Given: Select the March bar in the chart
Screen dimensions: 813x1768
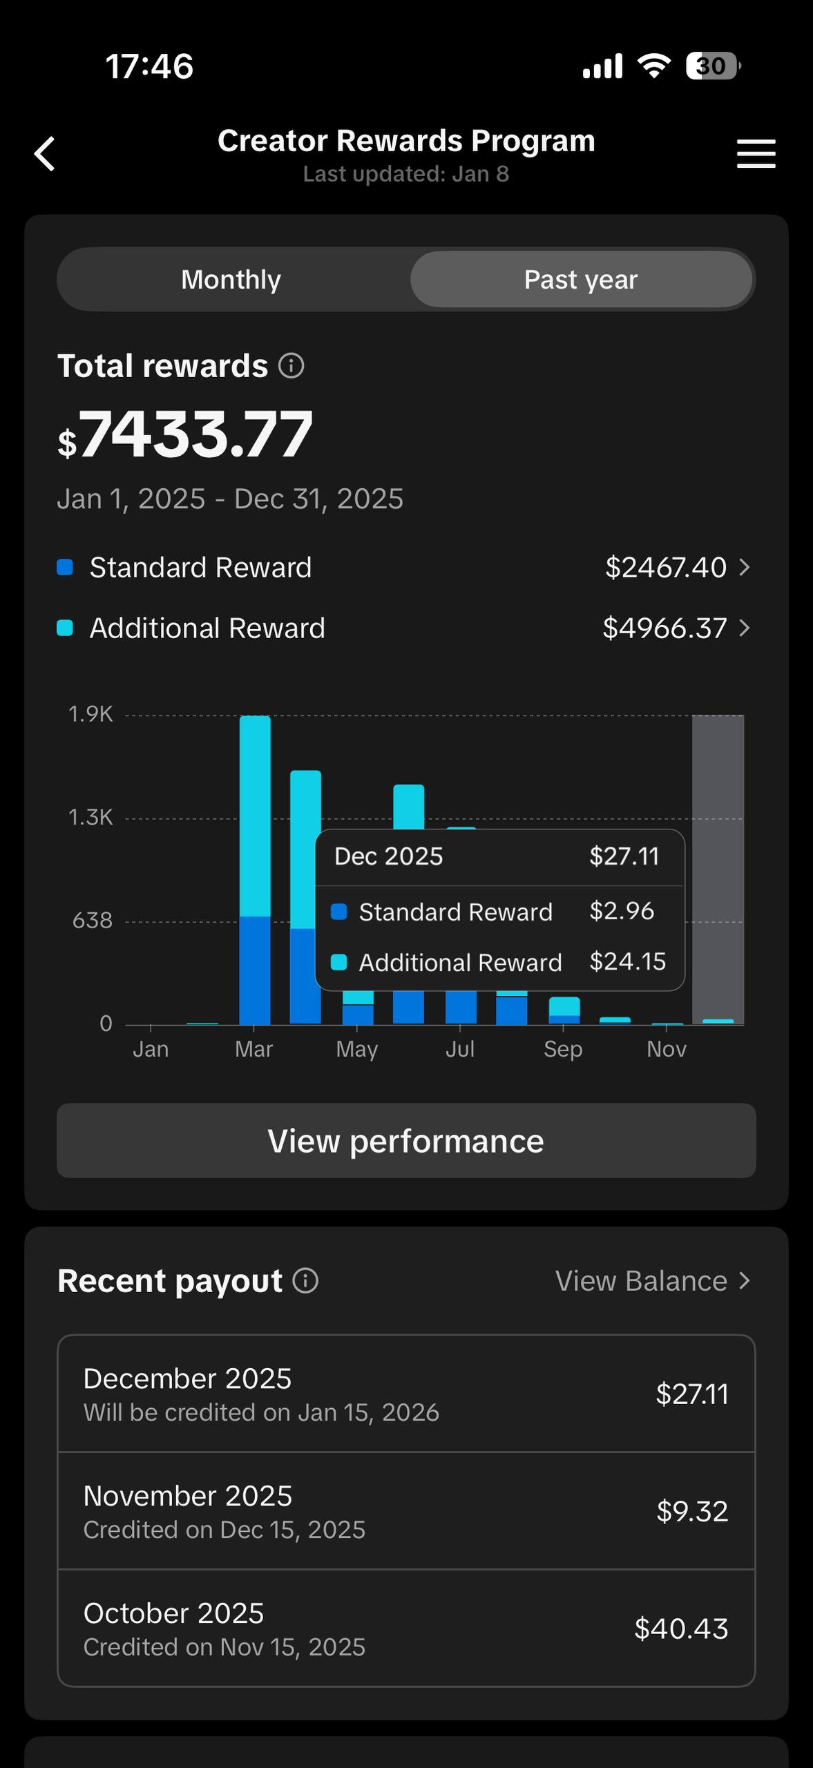Looking at the screenshot, I should point(254,870).
